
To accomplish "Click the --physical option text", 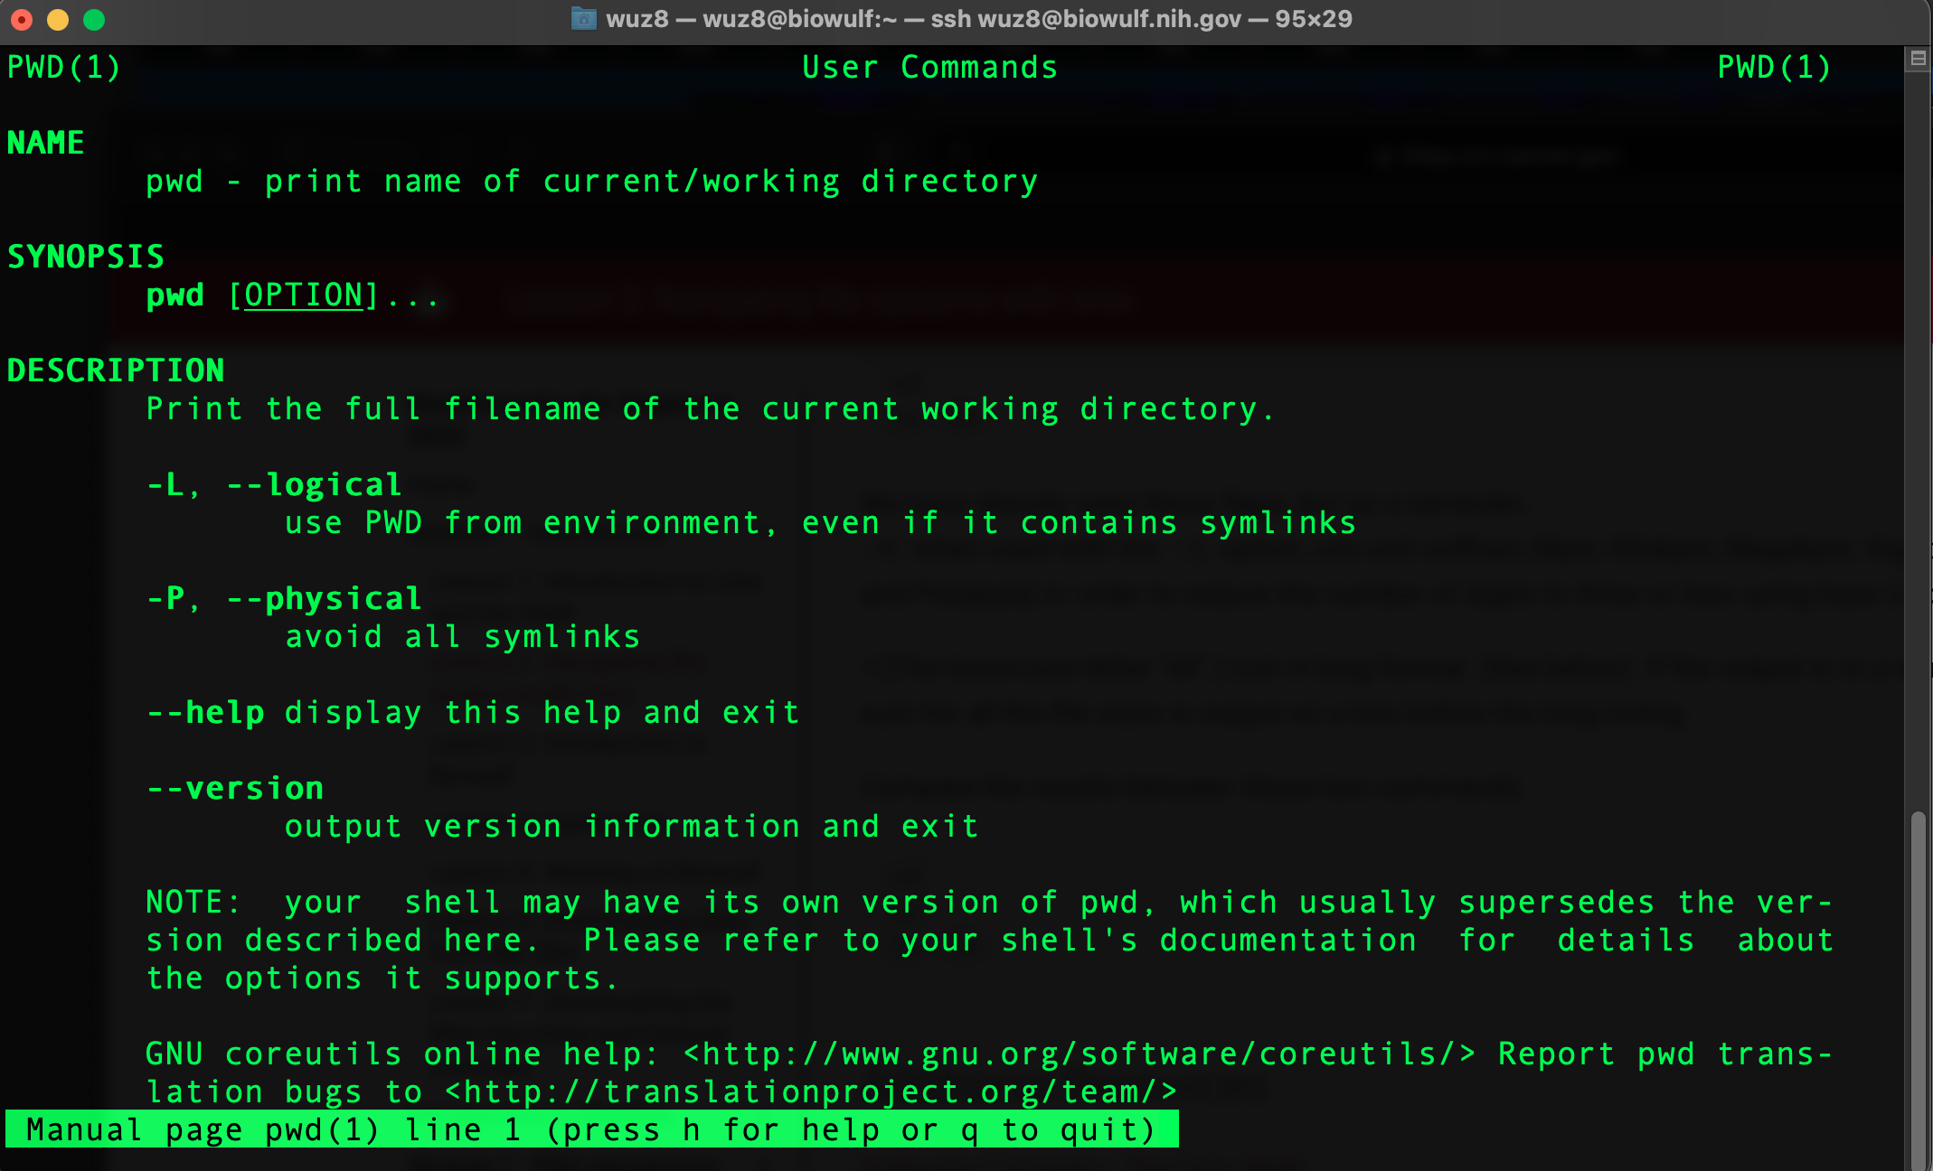I will pyautogui.click(x=324, y=599).
